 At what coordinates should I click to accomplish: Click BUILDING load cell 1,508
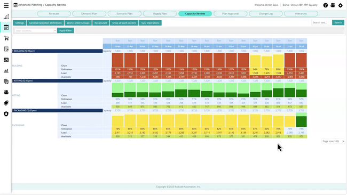pos(255,73)
